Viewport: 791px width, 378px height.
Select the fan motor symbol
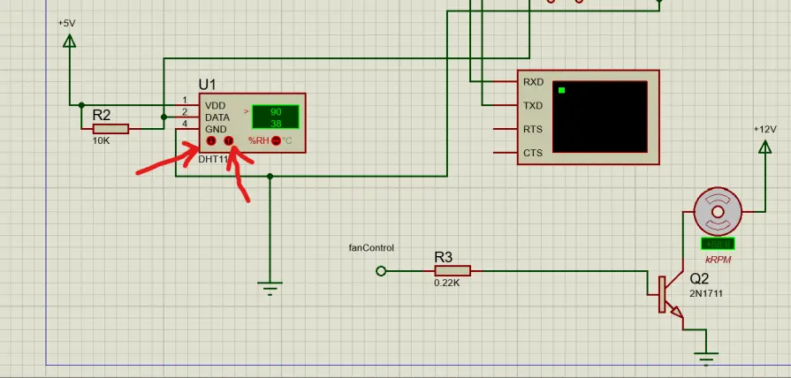[718, 212]
